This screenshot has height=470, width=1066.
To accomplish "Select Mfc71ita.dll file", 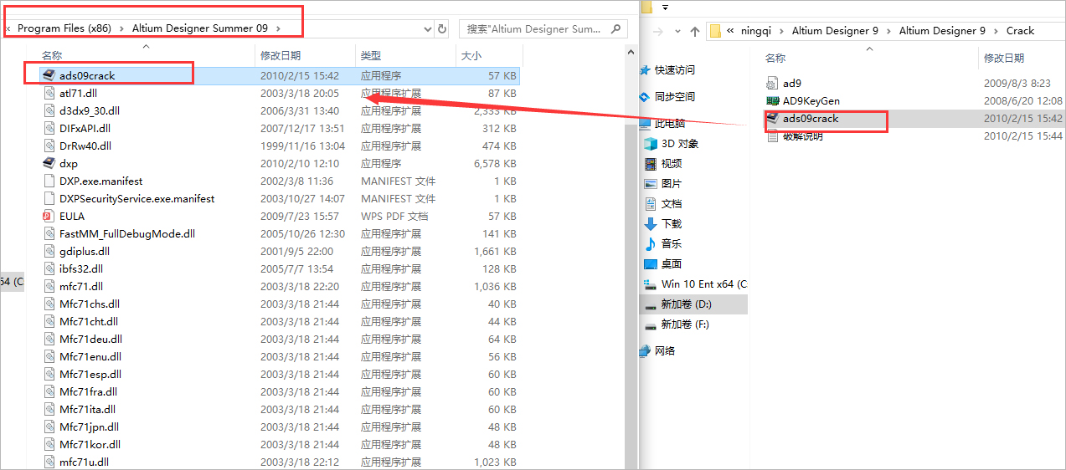I will pos(87,409).
